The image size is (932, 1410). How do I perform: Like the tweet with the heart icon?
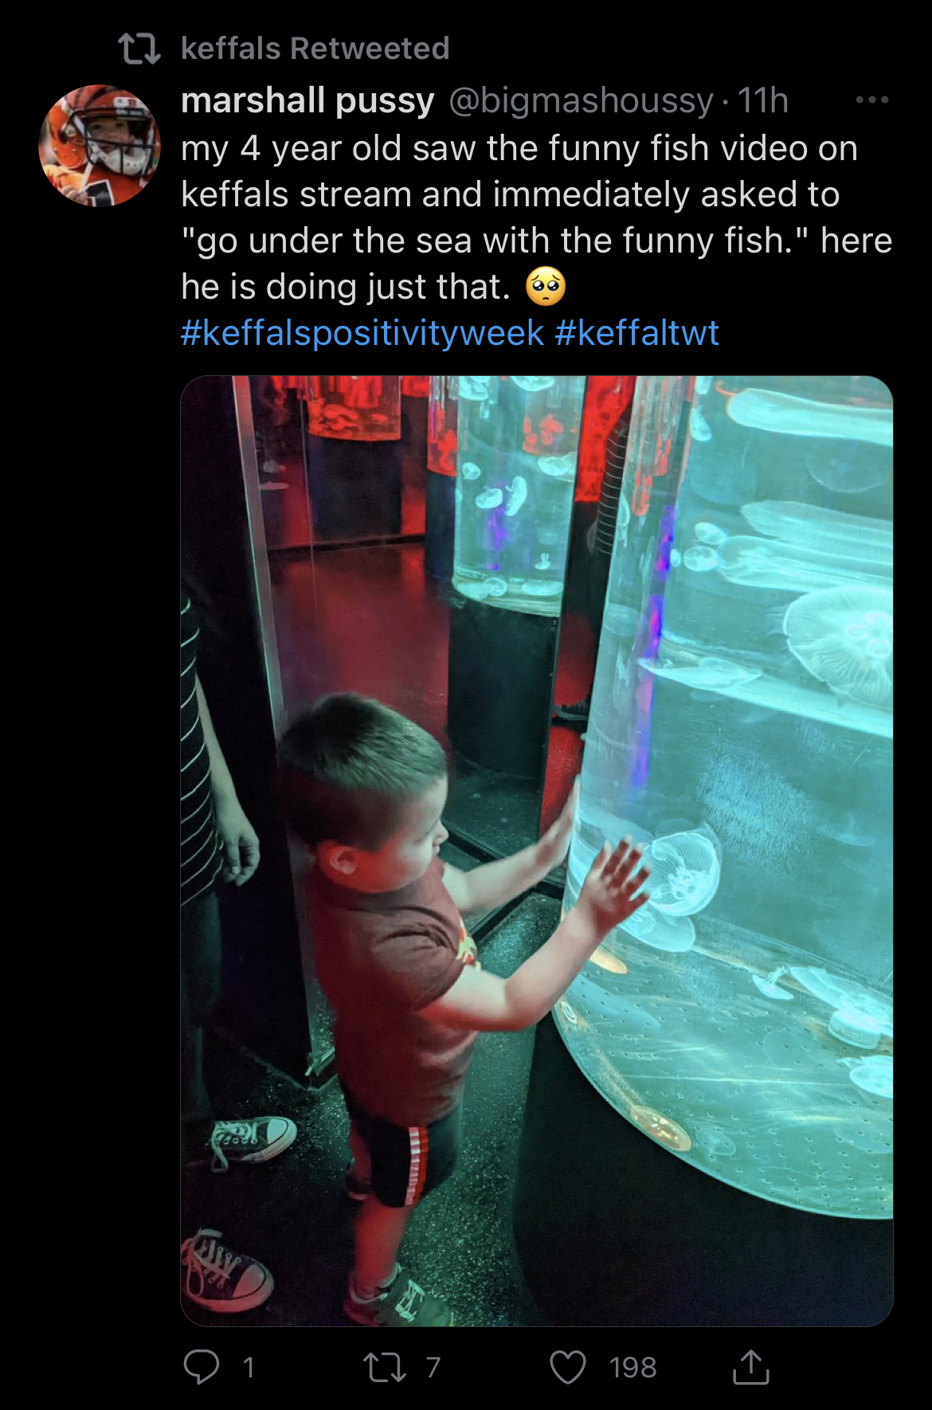pos(568,1367)
